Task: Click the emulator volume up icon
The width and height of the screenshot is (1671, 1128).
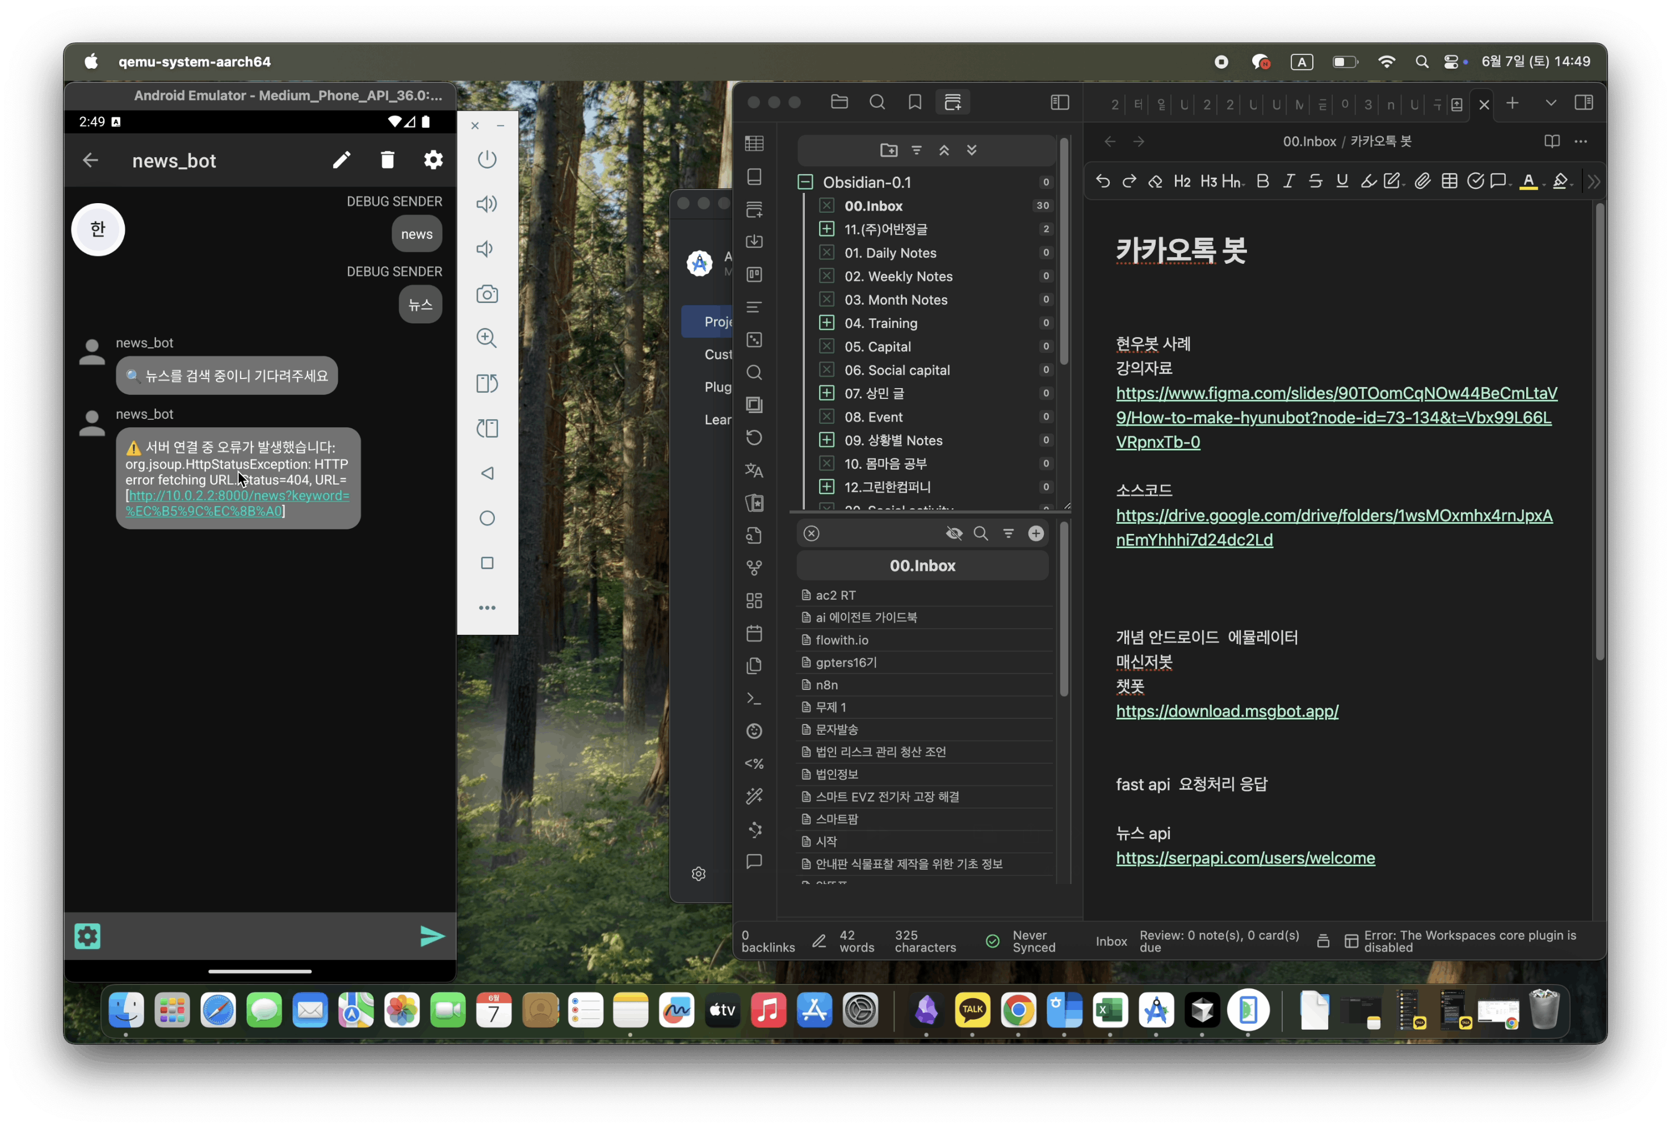Action: click(487, 204)
